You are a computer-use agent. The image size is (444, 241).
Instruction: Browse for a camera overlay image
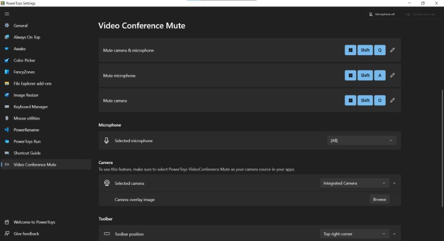380,199
